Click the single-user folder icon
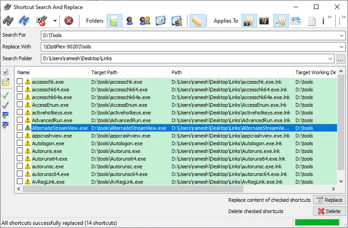 tap(129, 21)
